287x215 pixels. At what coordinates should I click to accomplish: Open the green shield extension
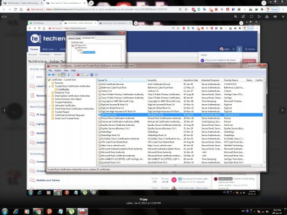pos(256,9)
